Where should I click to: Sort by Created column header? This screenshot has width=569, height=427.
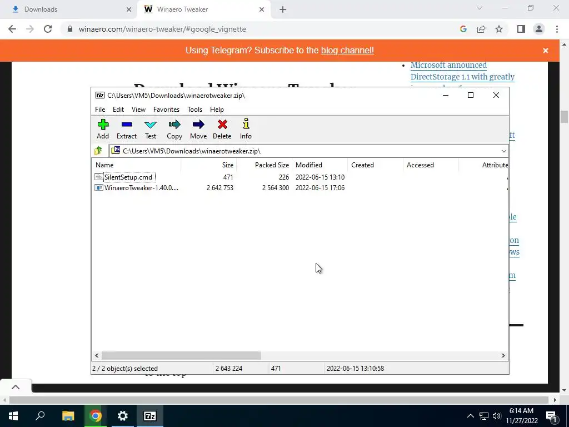(x=375, y=165)
